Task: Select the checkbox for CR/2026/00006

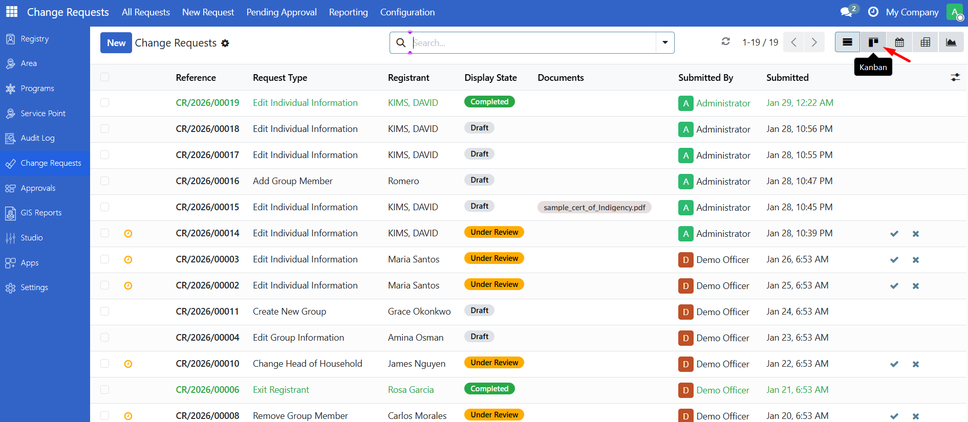Action: 105,390
